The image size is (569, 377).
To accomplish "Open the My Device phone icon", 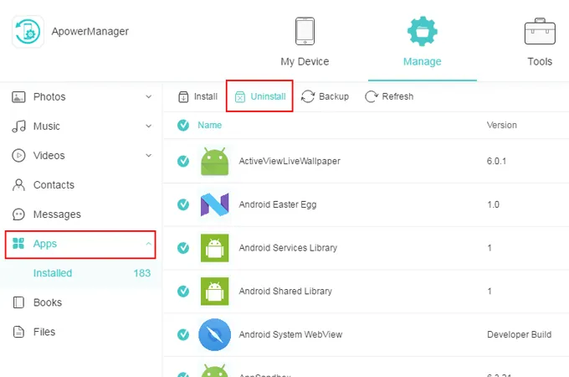I will click(x=305, y=31).
